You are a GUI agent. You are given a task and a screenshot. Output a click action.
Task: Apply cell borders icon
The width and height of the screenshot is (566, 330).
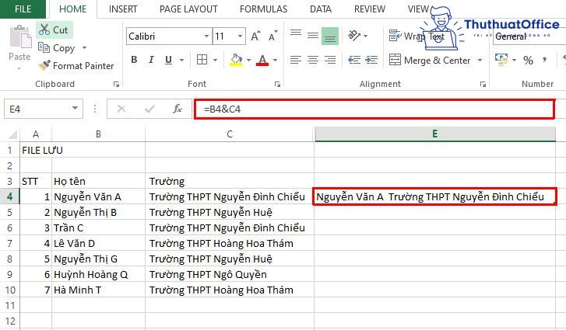tap(202, 60)
